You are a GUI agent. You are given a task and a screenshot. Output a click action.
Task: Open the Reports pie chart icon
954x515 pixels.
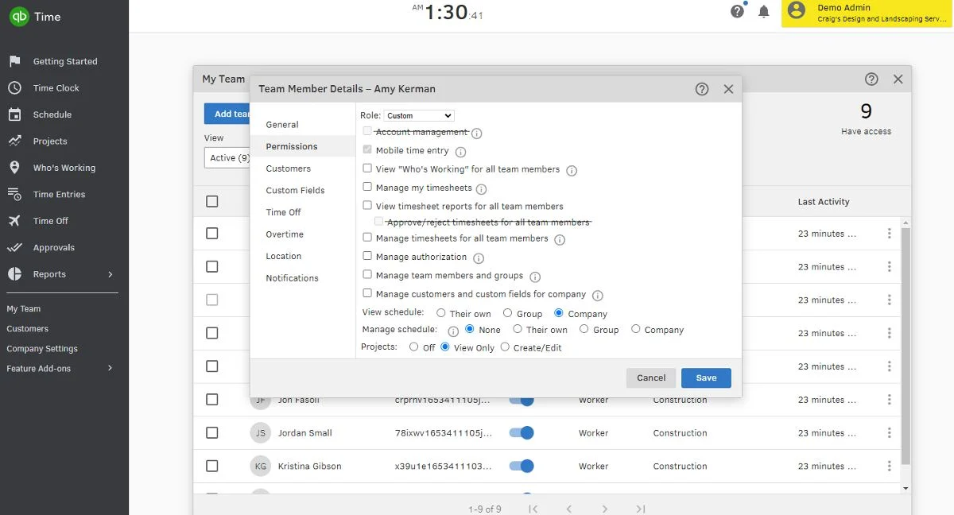click(14, 274)
